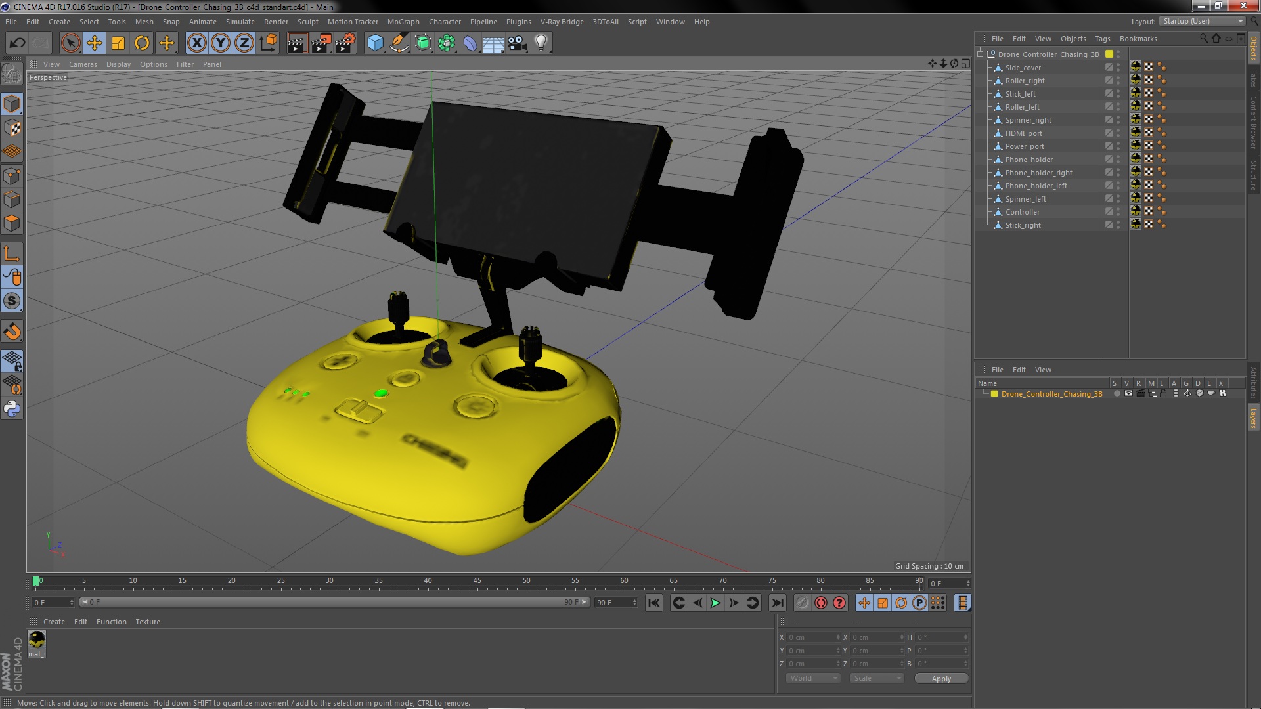The image size is (1261, 709).
Task: Activate the Scale tool
Action: pos(118,43)
